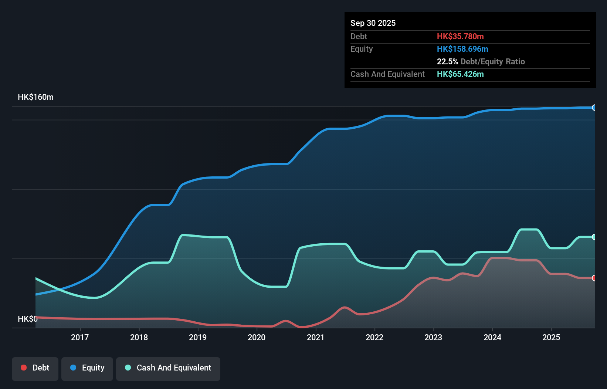
Task: Click the Debt row label in tooltip
Action: click(359, 36)
